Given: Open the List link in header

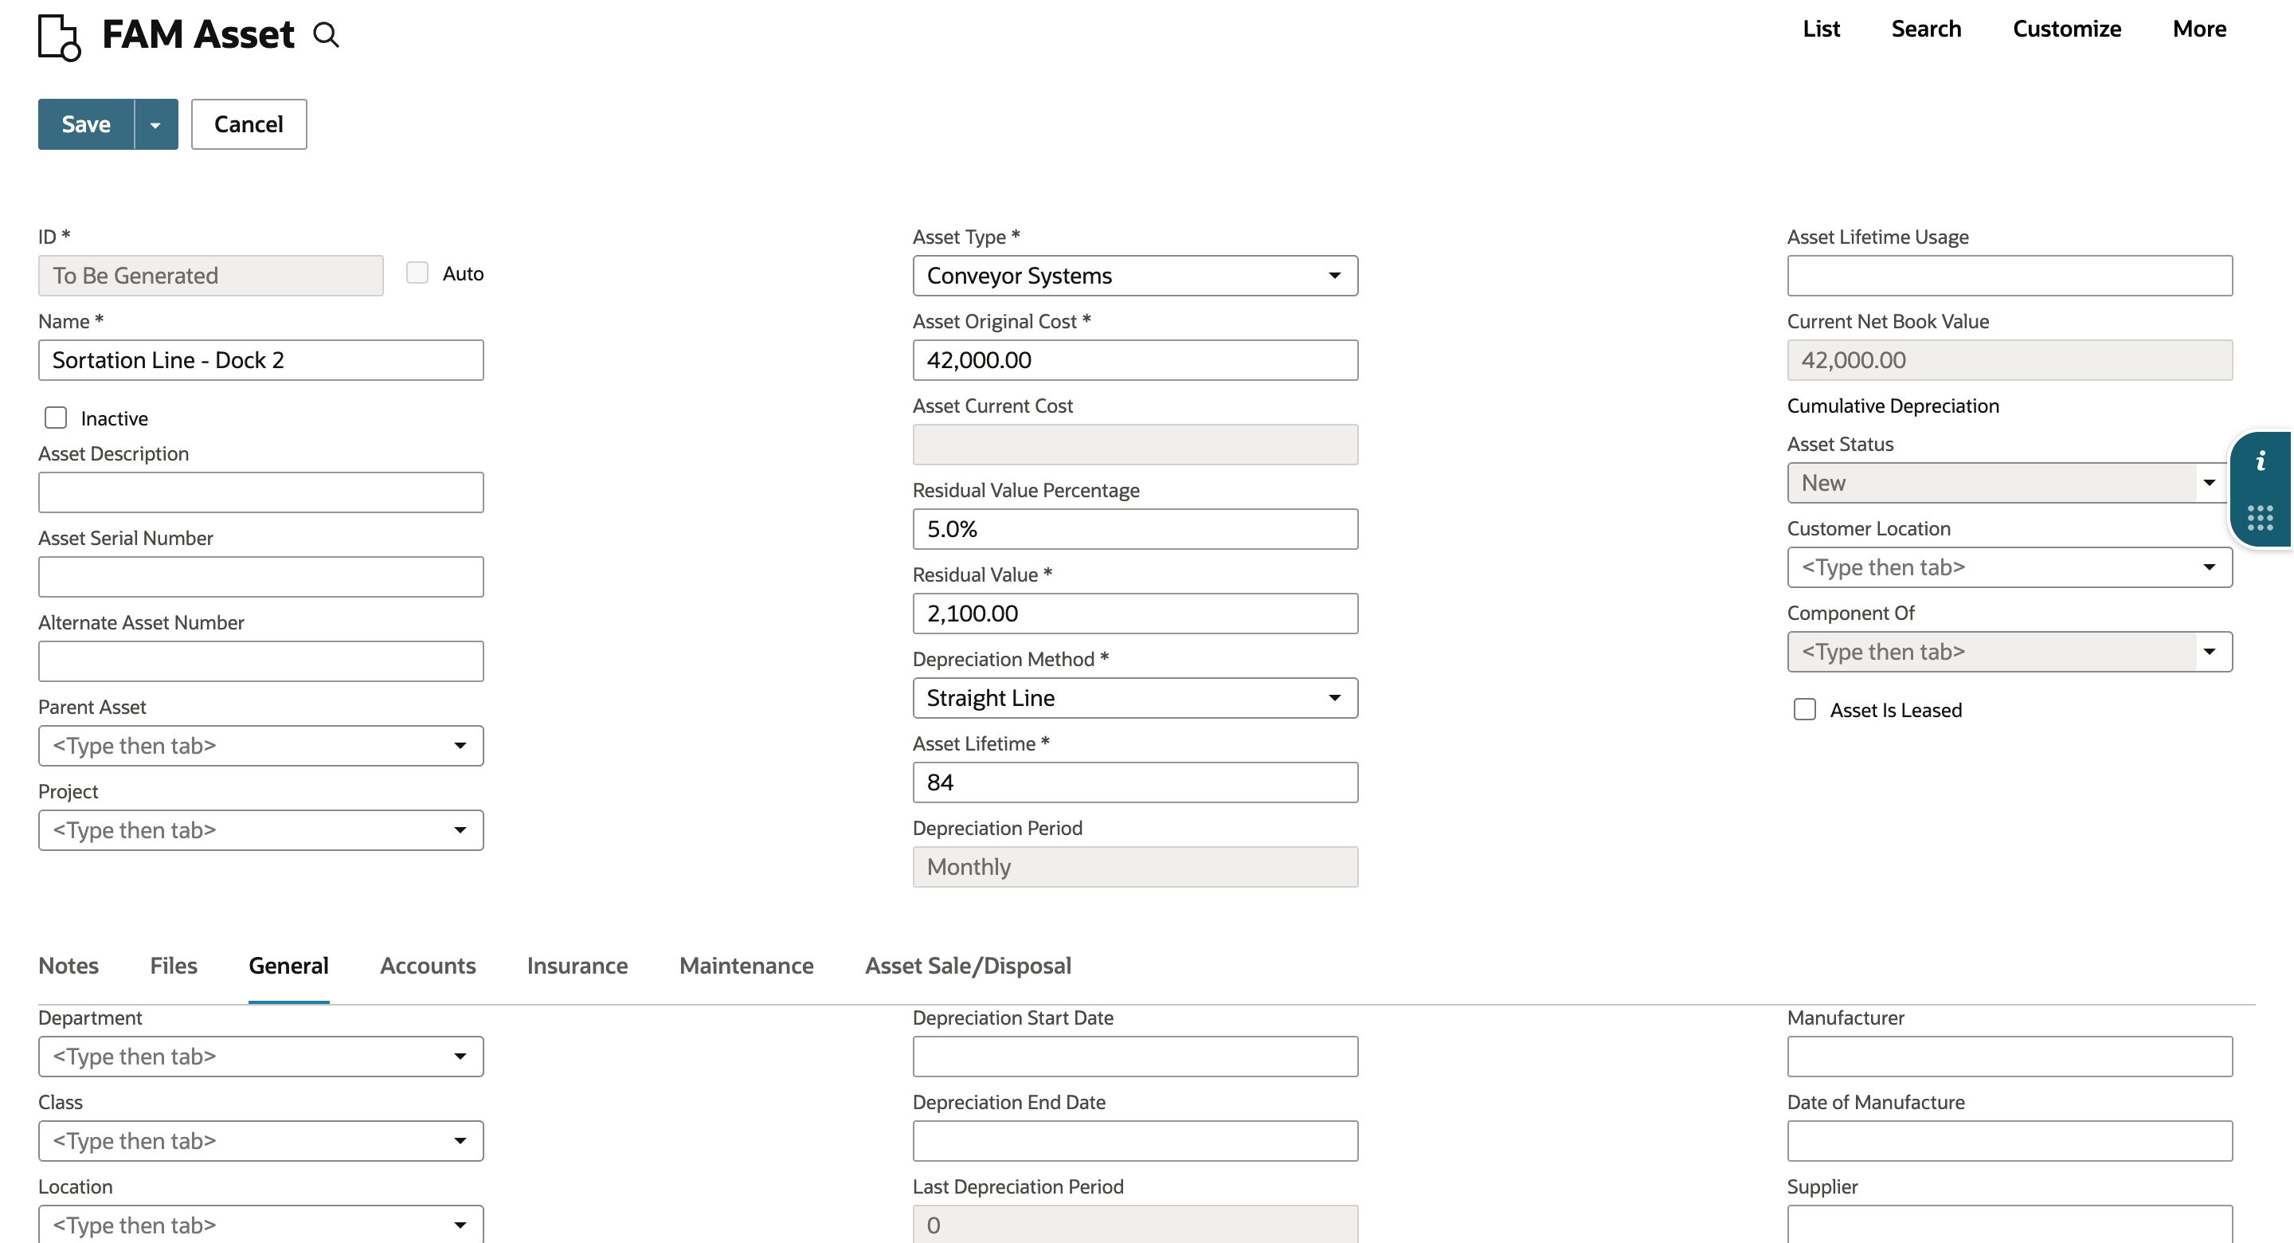Looking at the screenshot, I should 1821,29.
